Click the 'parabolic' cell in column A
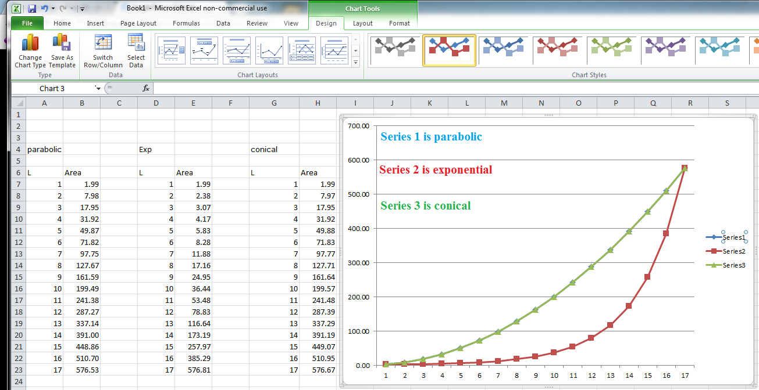 (44, 149)
